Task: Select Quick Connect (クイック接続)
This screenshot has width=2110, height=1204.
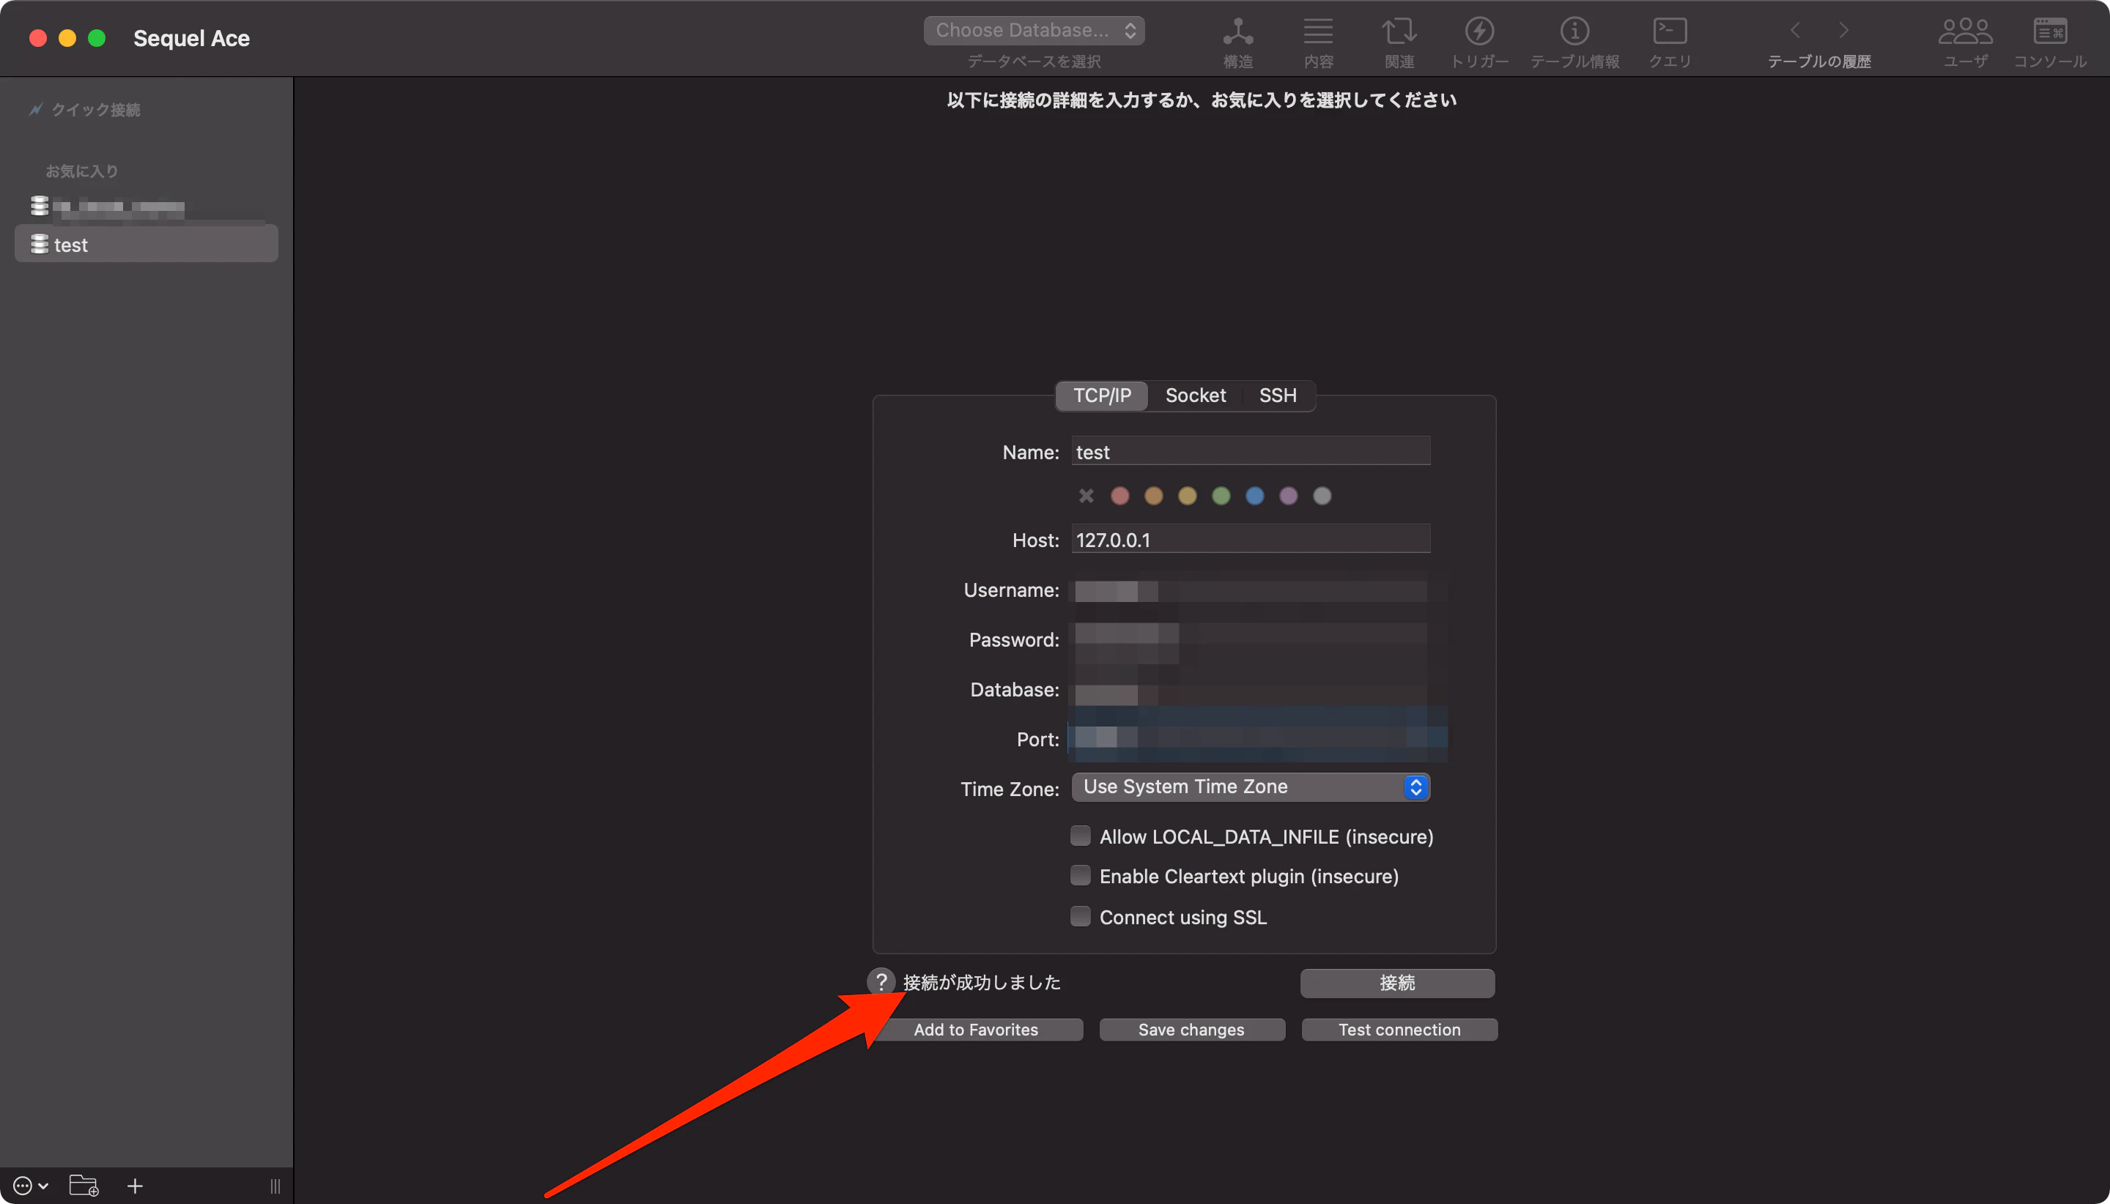Action: point(85,109)
